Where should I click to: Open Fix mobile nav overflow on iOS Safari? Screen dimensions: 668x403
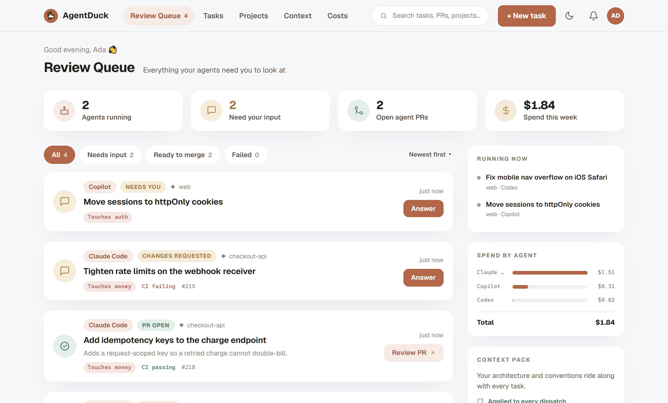[546, 177]
